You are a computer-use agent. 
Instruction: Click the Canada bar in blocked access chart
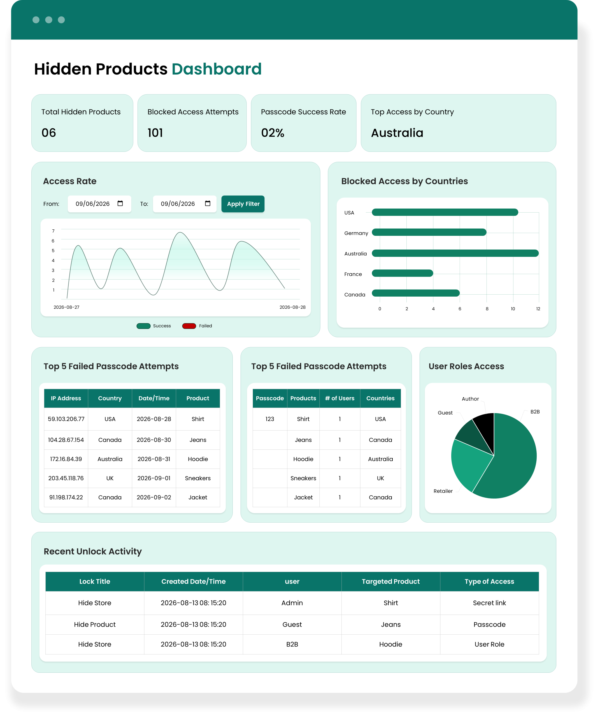coord(416,293)
